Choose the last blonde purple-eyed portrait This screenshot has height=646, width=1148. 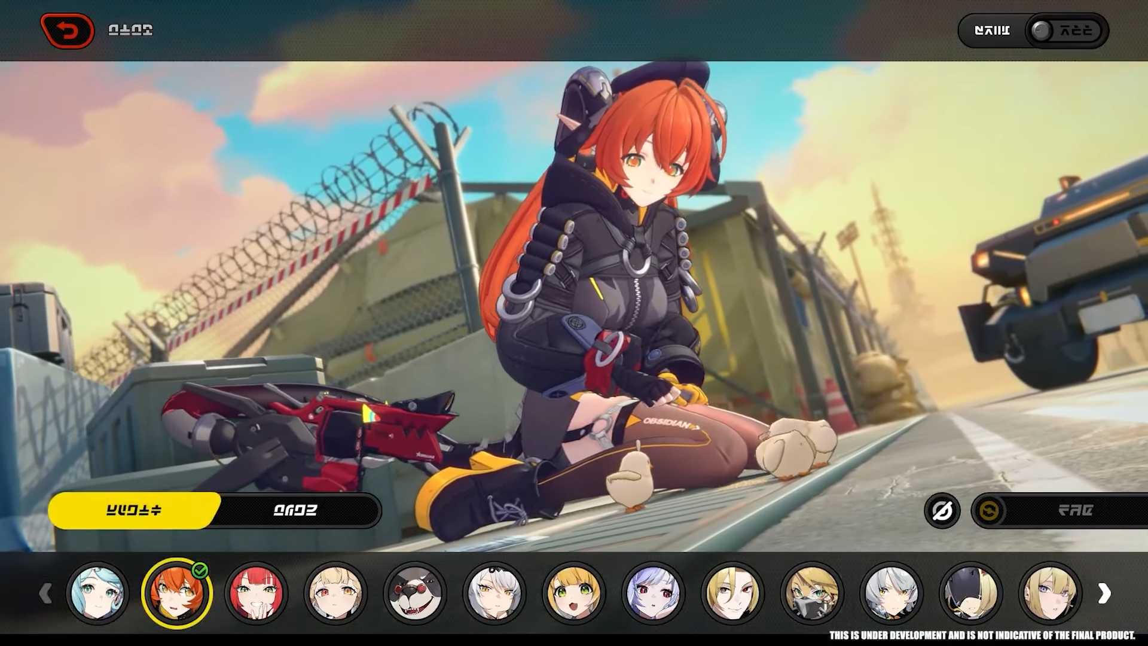(1050, 593)
